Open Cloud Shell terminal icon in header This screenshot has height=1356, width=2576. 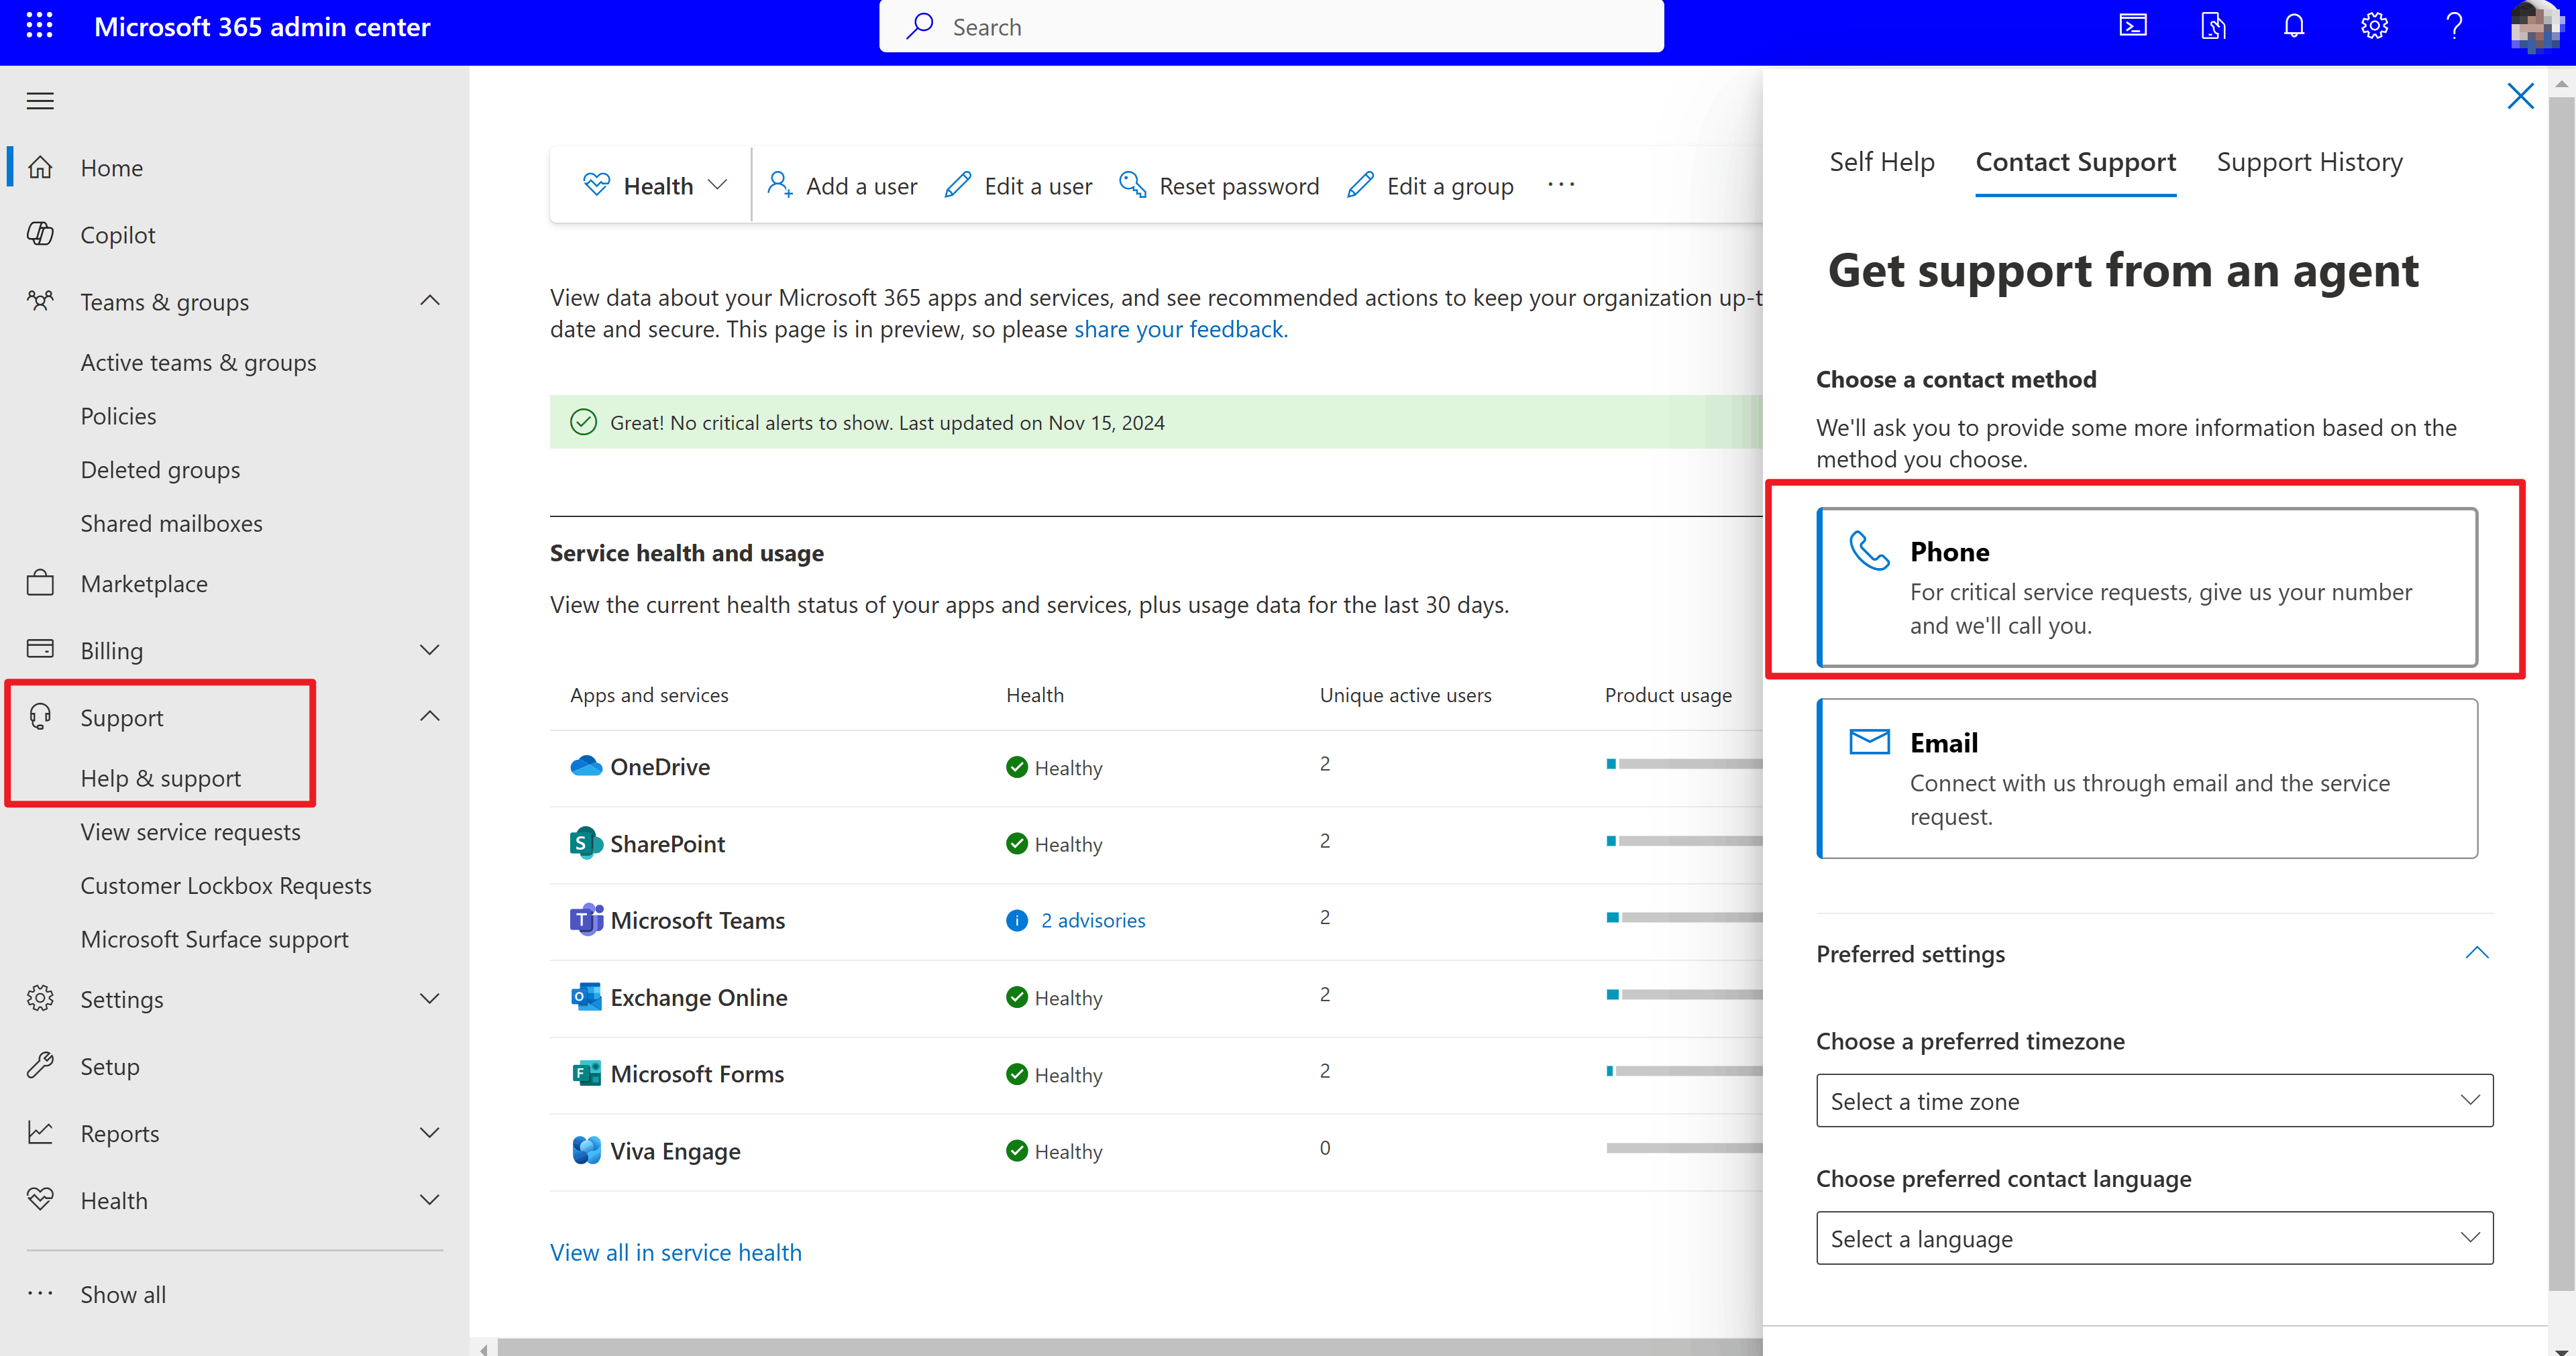(2133, 26)
